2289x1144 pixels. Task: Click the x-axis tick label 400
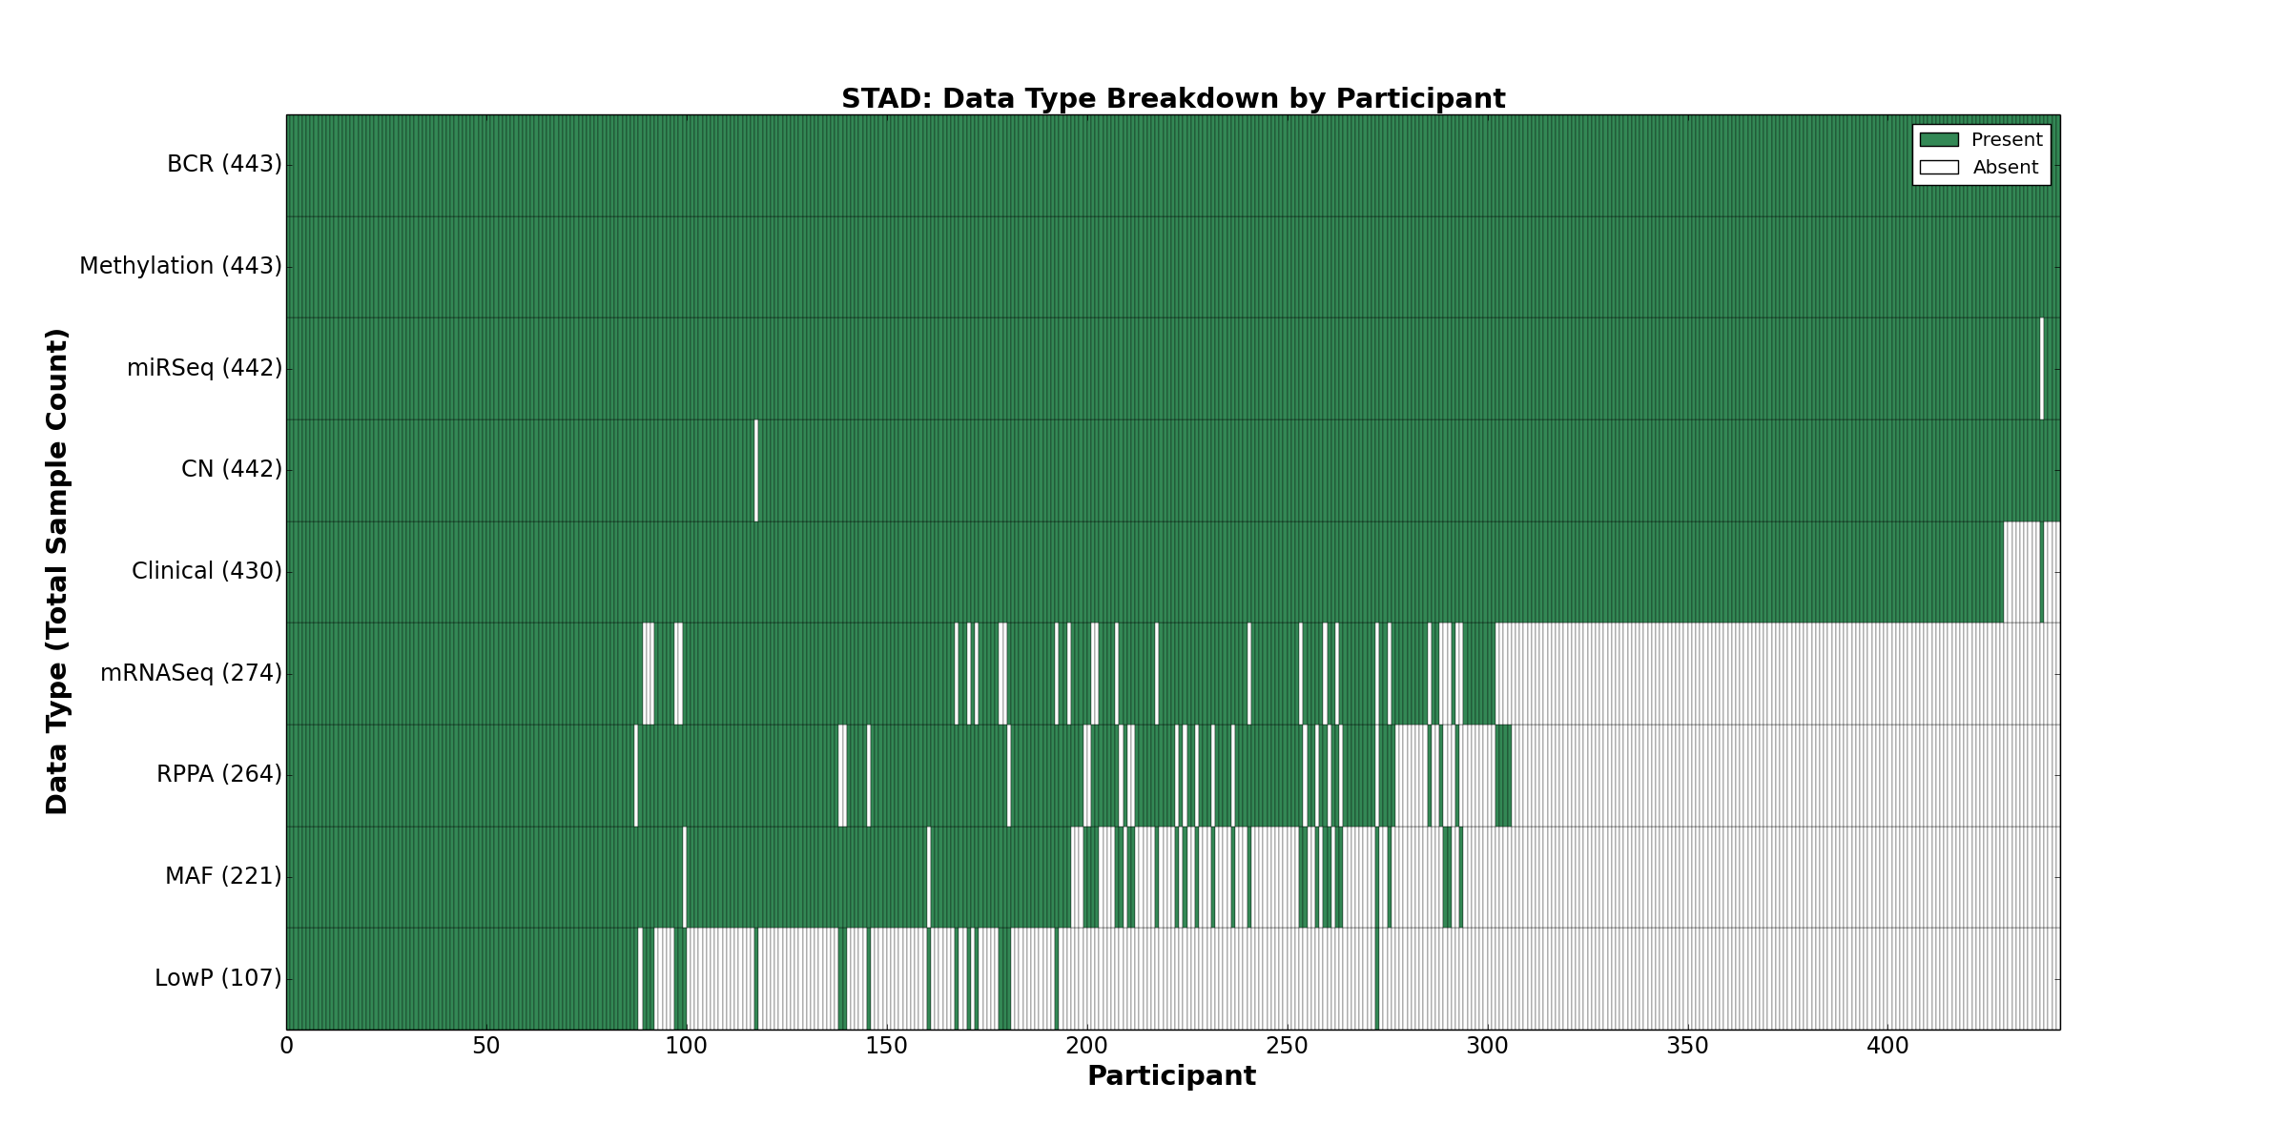[x=1887, y=1047]
